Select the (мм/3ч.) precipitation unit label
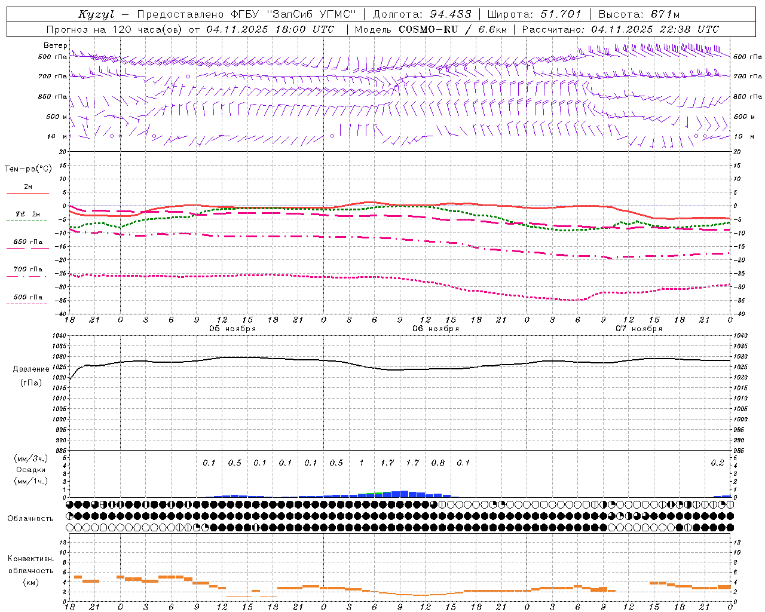765x612 pixels. [30, 458]
